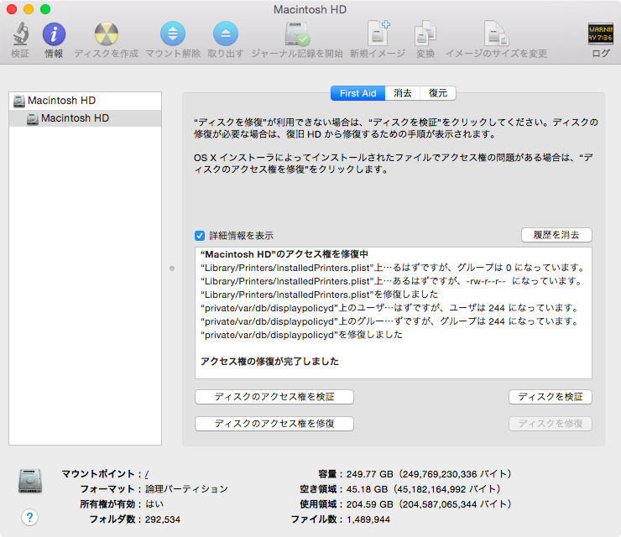Image resolution: width=621 pixels, height=537 pixels.
Task: Click the マウント解除 unmount icon
Action: pyautogui.click(x=173, y=34)
